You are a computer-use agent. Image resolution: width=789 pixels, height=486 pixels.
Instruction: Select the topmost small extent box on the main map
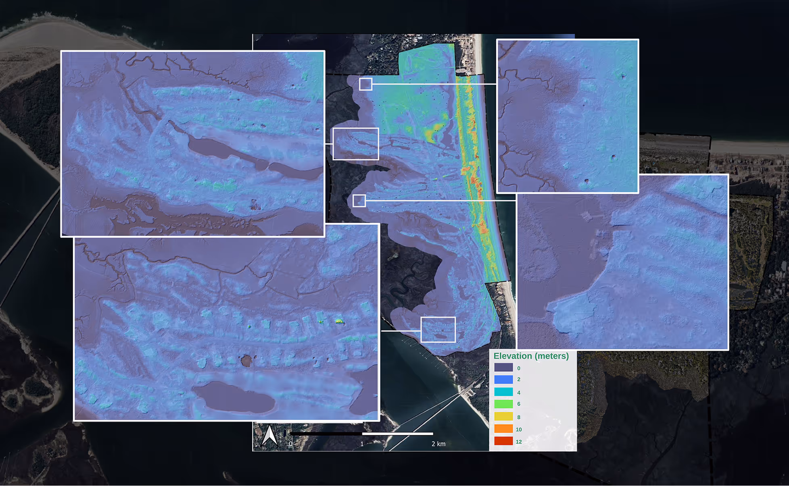pos(365,84)
